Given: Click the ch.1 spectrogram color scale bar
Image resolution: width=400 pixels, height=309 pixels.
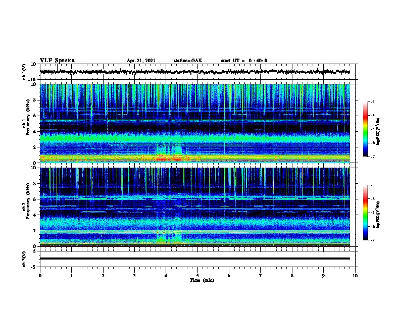Looking at the screenshot, I should tap(365, 129).
